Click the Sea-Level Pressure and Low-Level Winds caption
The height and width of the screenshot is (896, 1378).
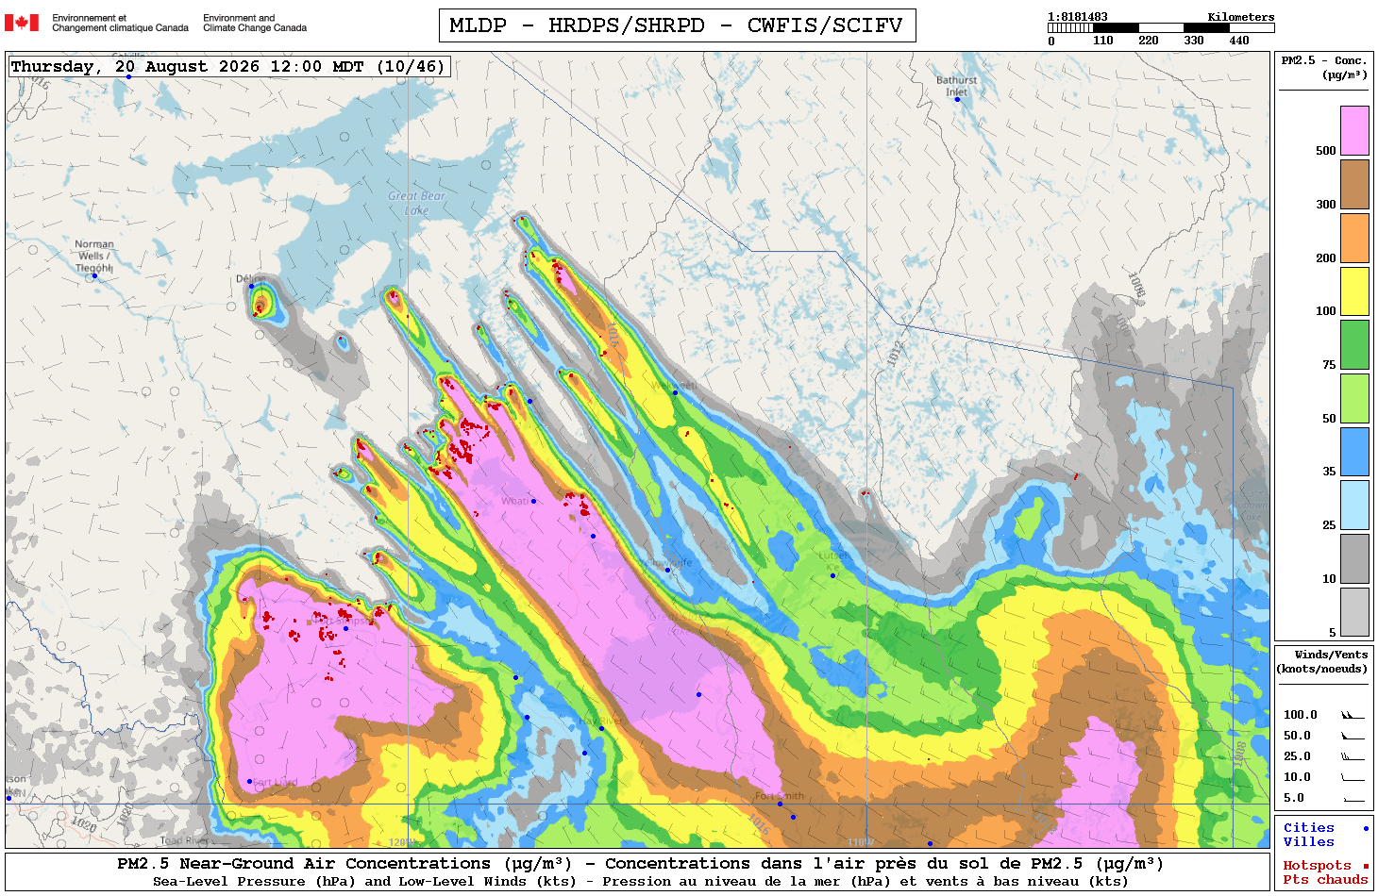tap(640, 882)
